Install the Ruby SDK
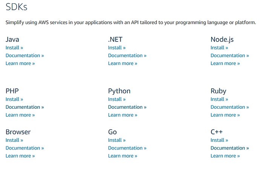 [x=219, y=99]
